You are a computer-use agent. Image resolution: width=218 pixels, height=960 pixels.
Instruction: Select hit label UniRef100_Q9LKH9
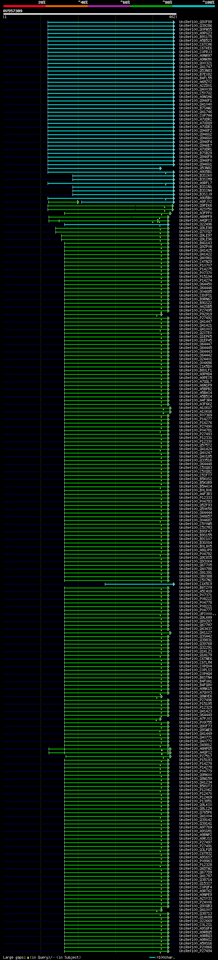click(x=195, y=617)
